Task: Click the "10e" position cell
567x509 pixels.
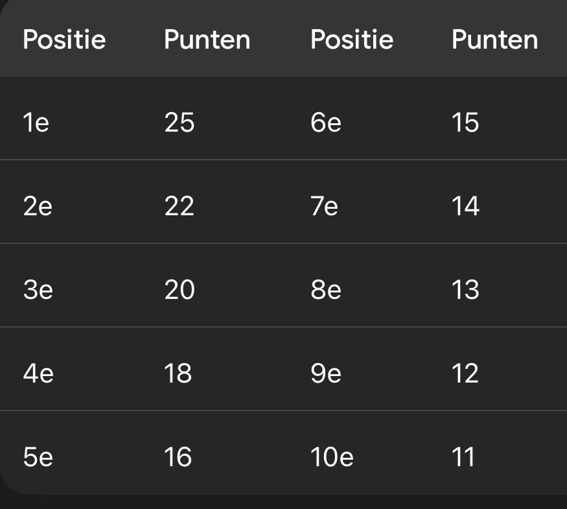Action: (332, 457)
